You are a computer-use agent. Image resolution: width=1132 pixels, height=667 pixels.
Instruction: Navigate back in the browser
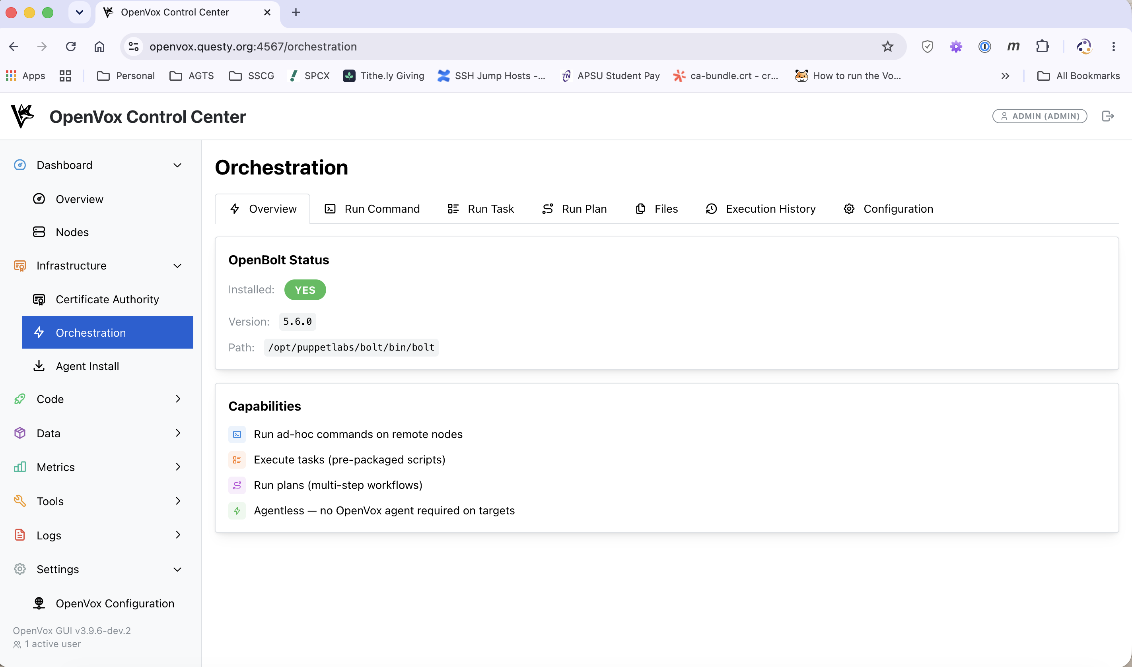click(14, 46)
